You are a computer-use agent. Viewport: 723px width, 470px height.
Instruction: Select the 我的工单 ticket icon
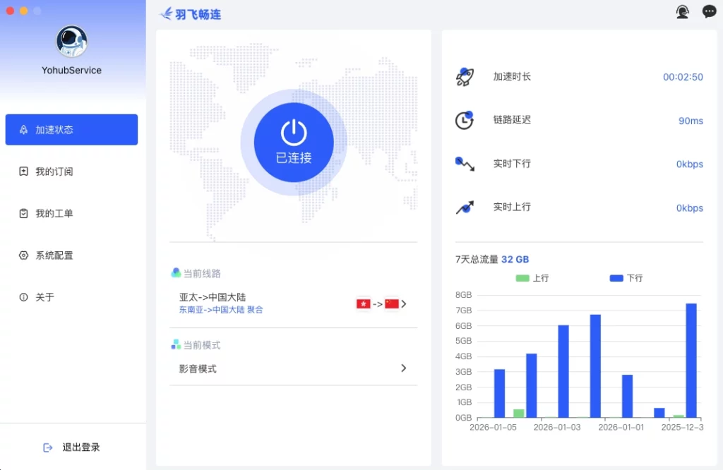pyautogui.click(x=25, y=213)
